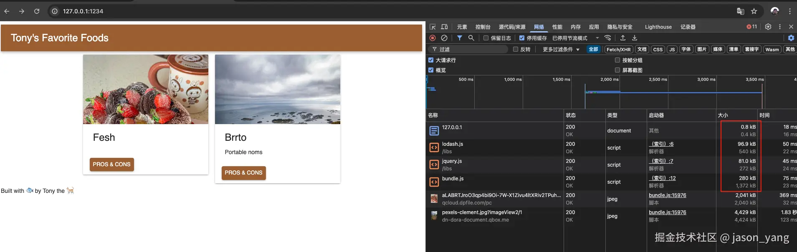Uncheck the 停用缓存 checkbox
This screenshot has width=797, height=252.
click(522, 38)
